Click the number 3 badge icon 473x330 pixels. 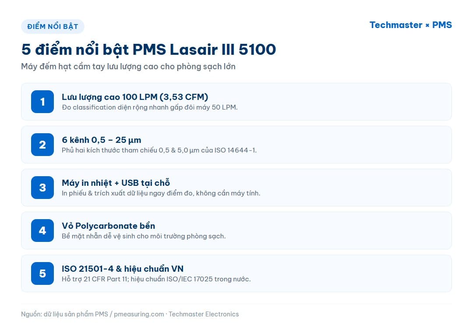coord(42,188)
